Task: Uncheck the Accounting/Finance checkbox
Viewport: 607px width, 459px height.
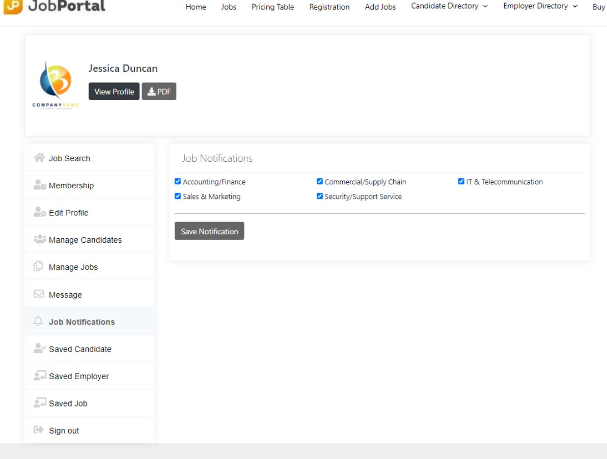Action: (178, 181)
